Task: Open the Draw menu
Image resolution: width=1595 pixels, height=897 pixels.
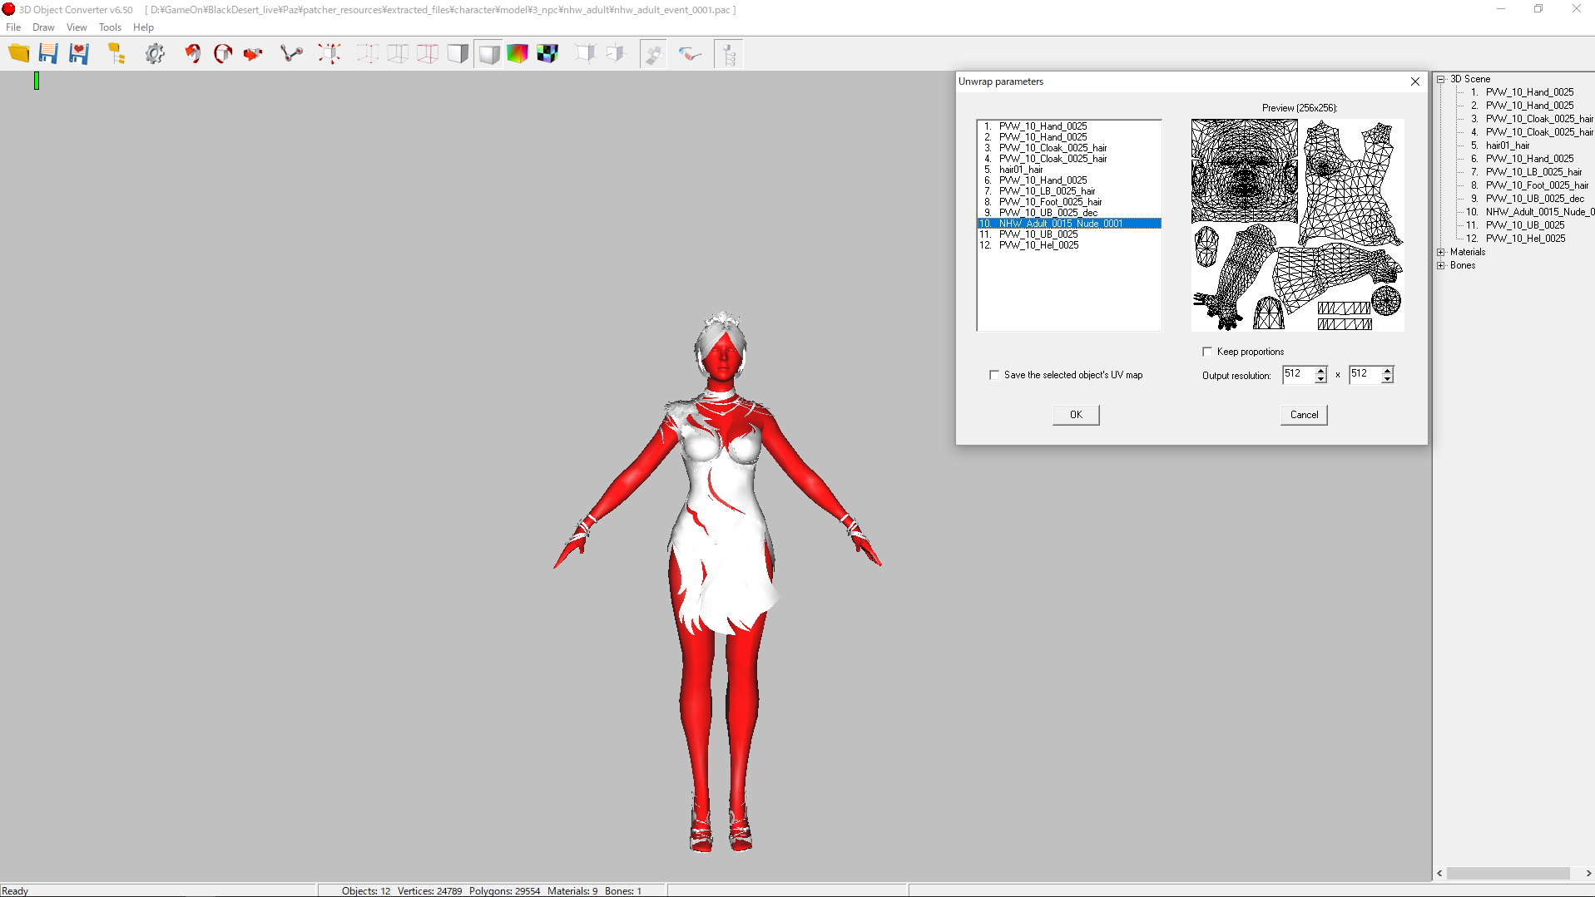Action: (x=43, y=27)
